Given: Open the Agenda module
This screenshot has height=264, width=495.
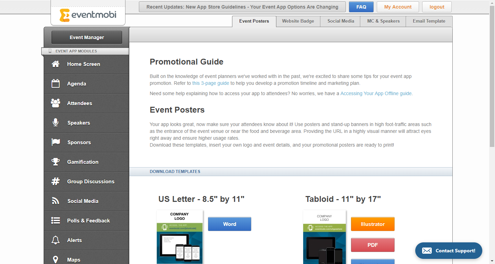Looking at the screenshot, I should pyautogui.click(x=87, y=84).
